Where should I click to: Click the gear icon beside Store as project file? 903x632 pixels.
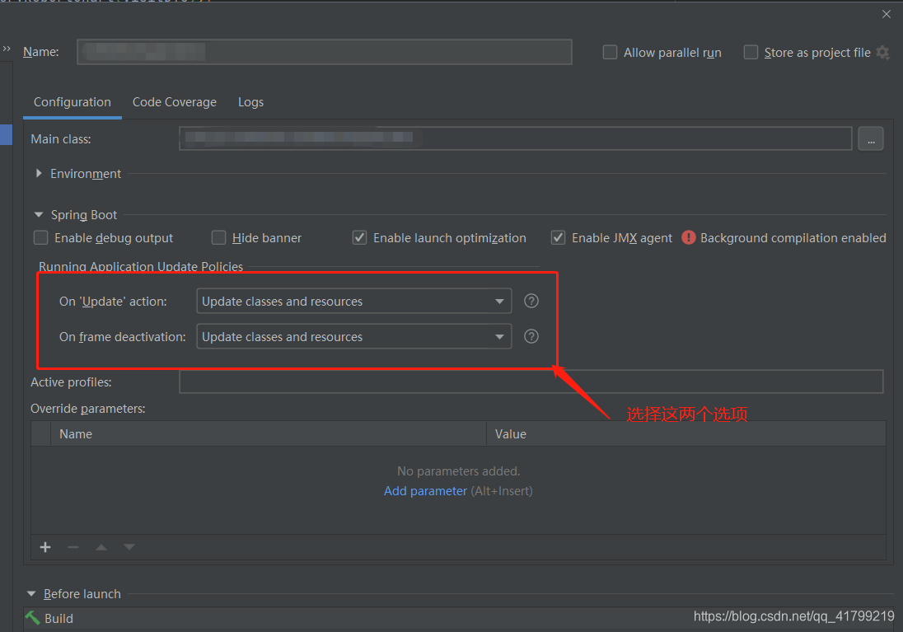coord(882,53)
